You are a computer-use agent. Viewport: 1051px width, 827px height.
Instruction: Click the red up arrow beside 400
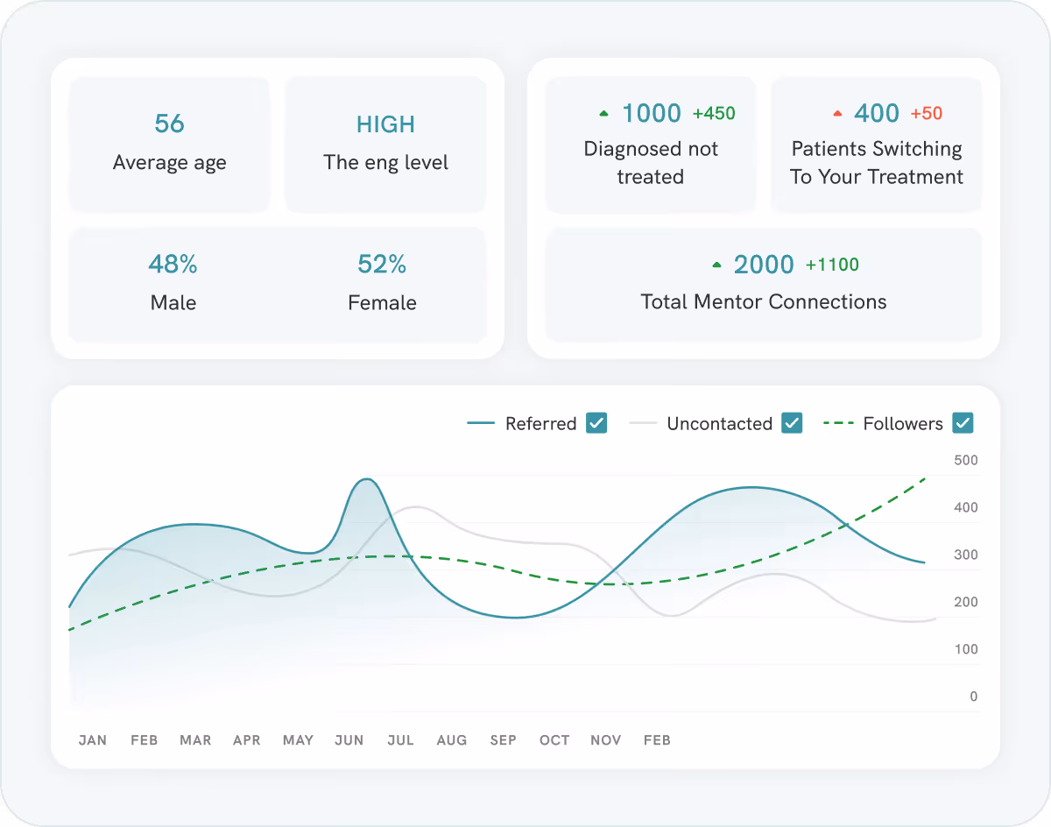837,112
